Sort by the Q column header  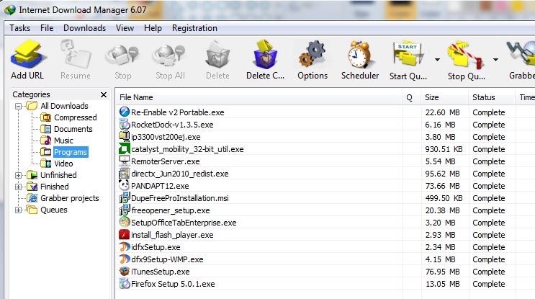coord(411,97)
